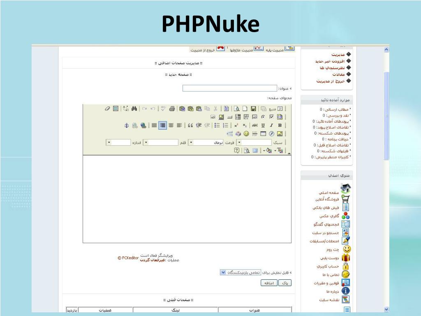Screen dimensions: 421x316
Task: Click the نقشه سایت sitemap icon
Action: [345, 300]
